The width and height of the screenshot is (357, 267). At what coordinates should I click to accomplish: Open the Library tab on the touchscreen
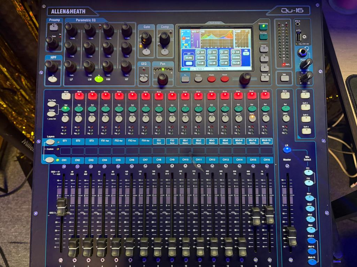click(x=185, y=69)
